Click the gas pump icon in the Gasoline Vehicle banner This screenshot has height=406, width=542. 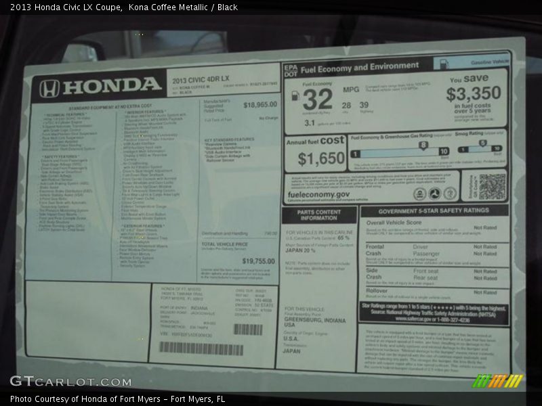point(444,64)
